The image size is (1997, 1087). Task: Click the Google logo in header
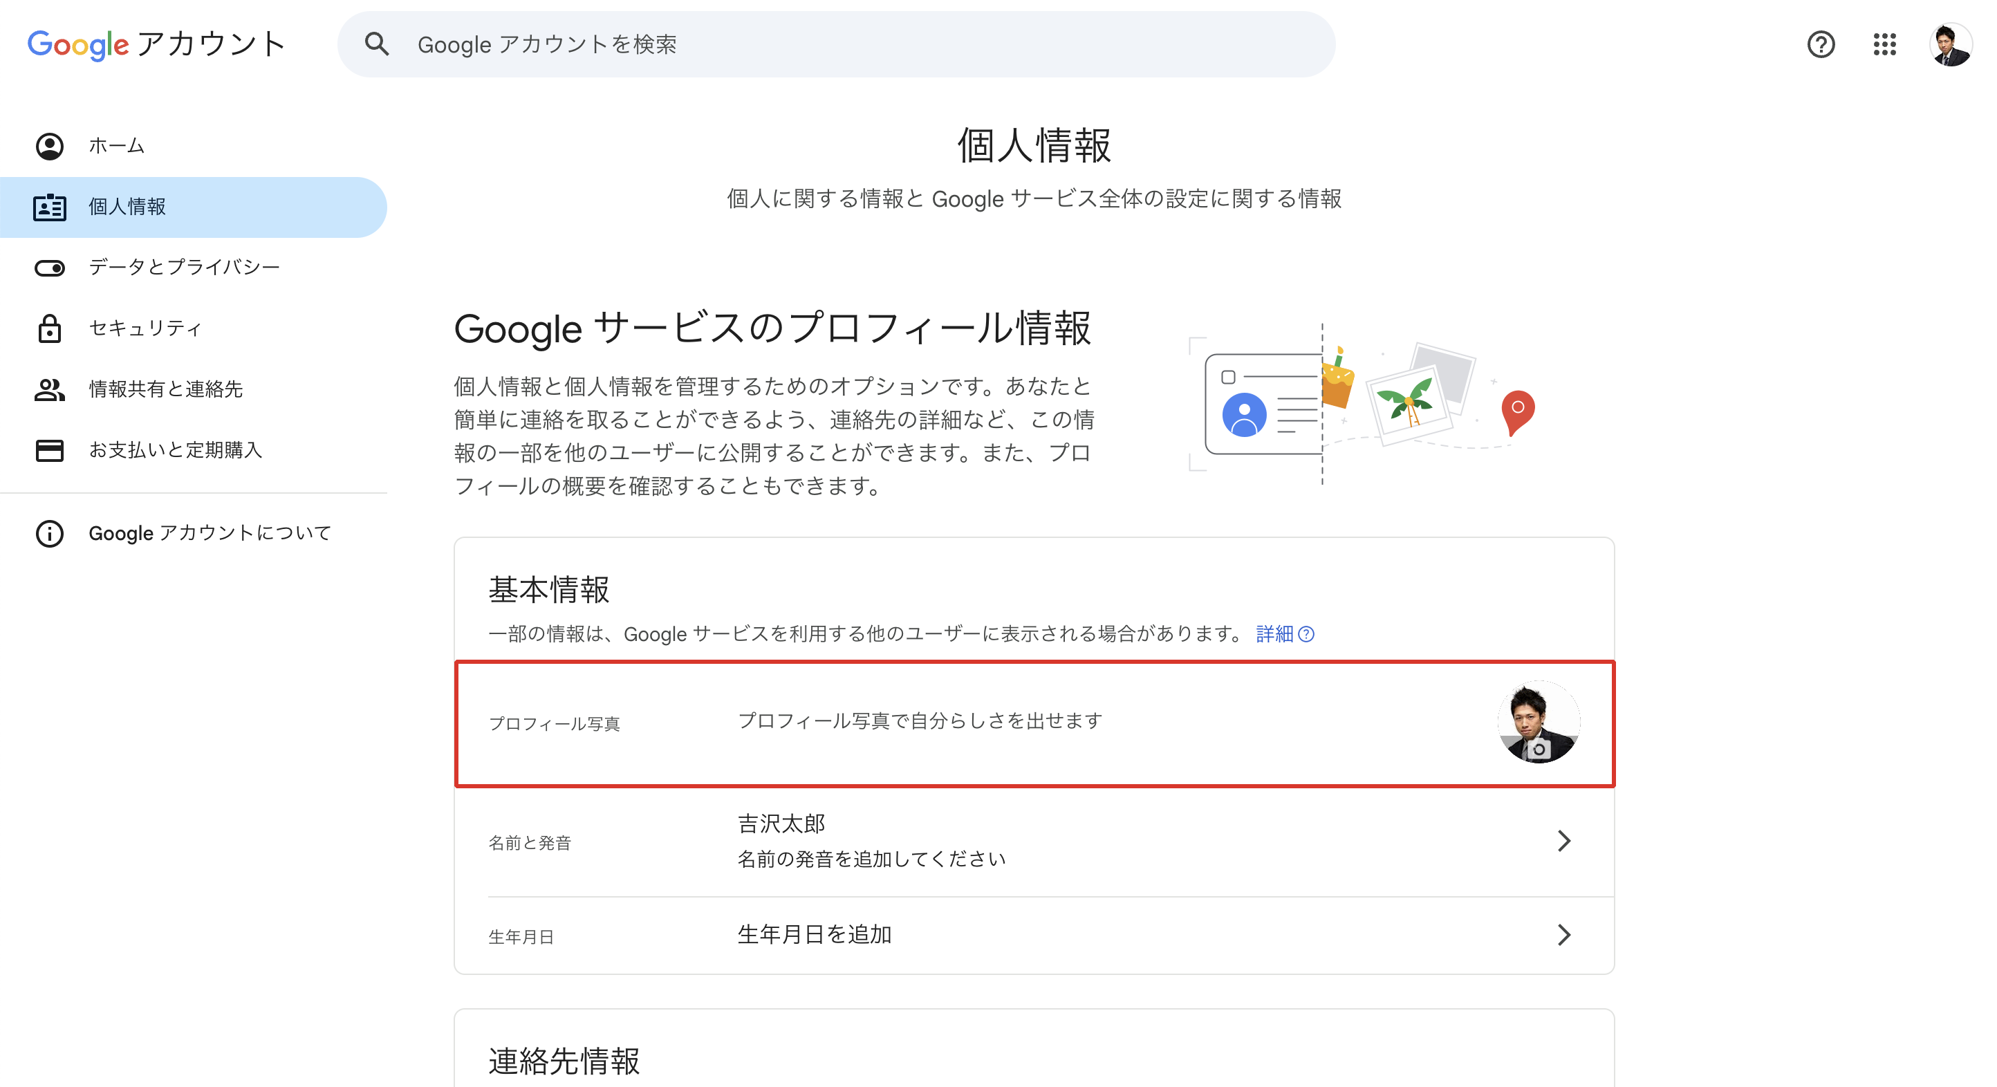78,45
